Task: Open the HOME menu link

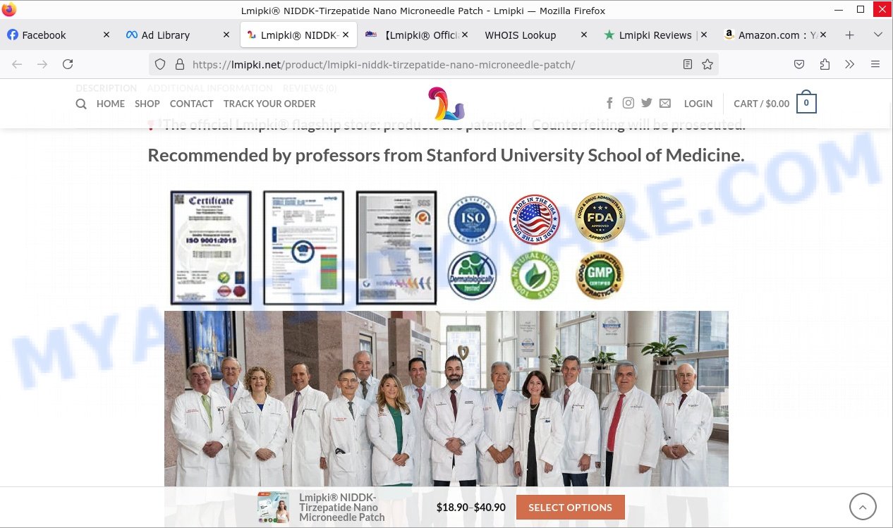Action: pyautogui.click(x=111, y=104)
